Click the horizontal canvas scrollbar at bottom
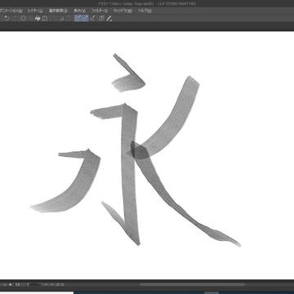The width and height of the screenshot is (294, 294). (192, 285)
